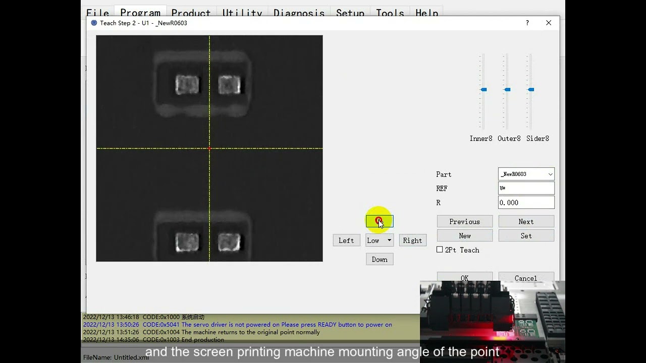Confirm with the OK button
646x363 pixels.
click(465, 277)
